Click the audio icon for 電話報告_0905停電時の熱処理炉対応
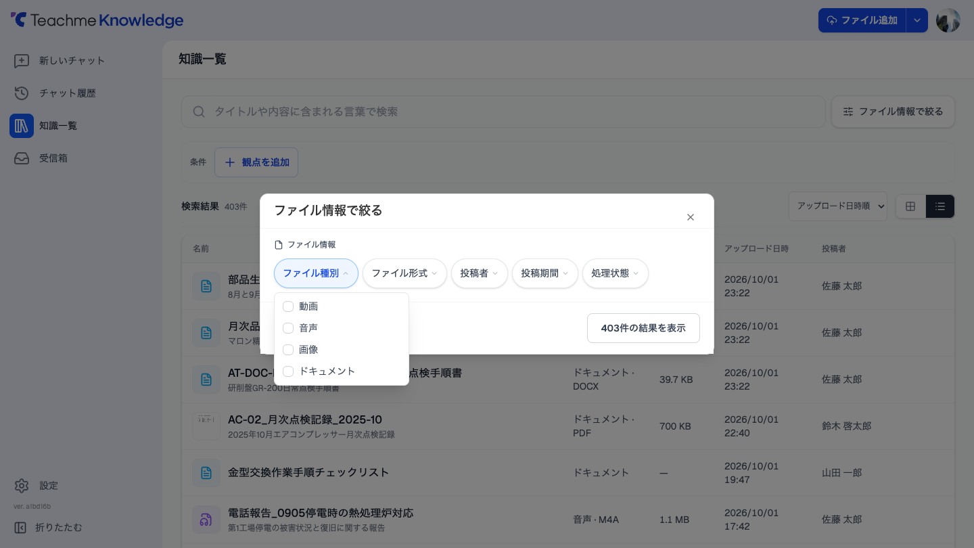The height and width of the screenshot is (548, 974). (x=206, y=520)
